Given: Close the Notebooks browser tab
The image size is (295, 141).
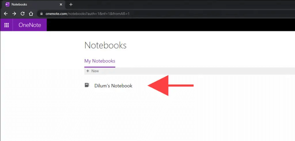Looking at the screenshot, I should pos(61,4).
